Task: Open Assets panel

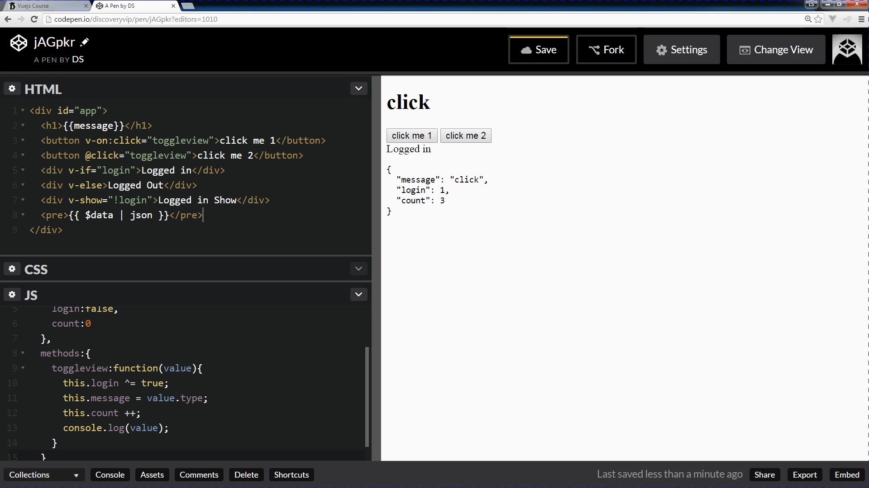Action: point(152,475)
